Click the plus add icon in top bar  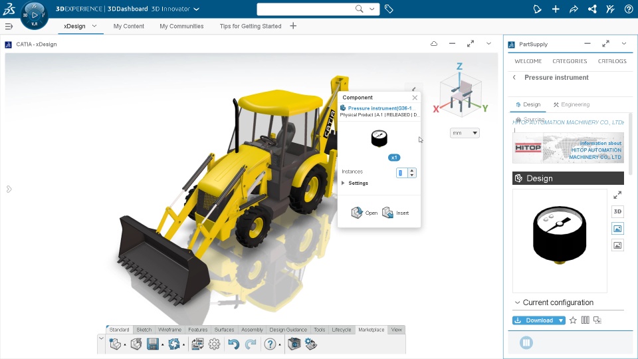[x=556, y=9]
